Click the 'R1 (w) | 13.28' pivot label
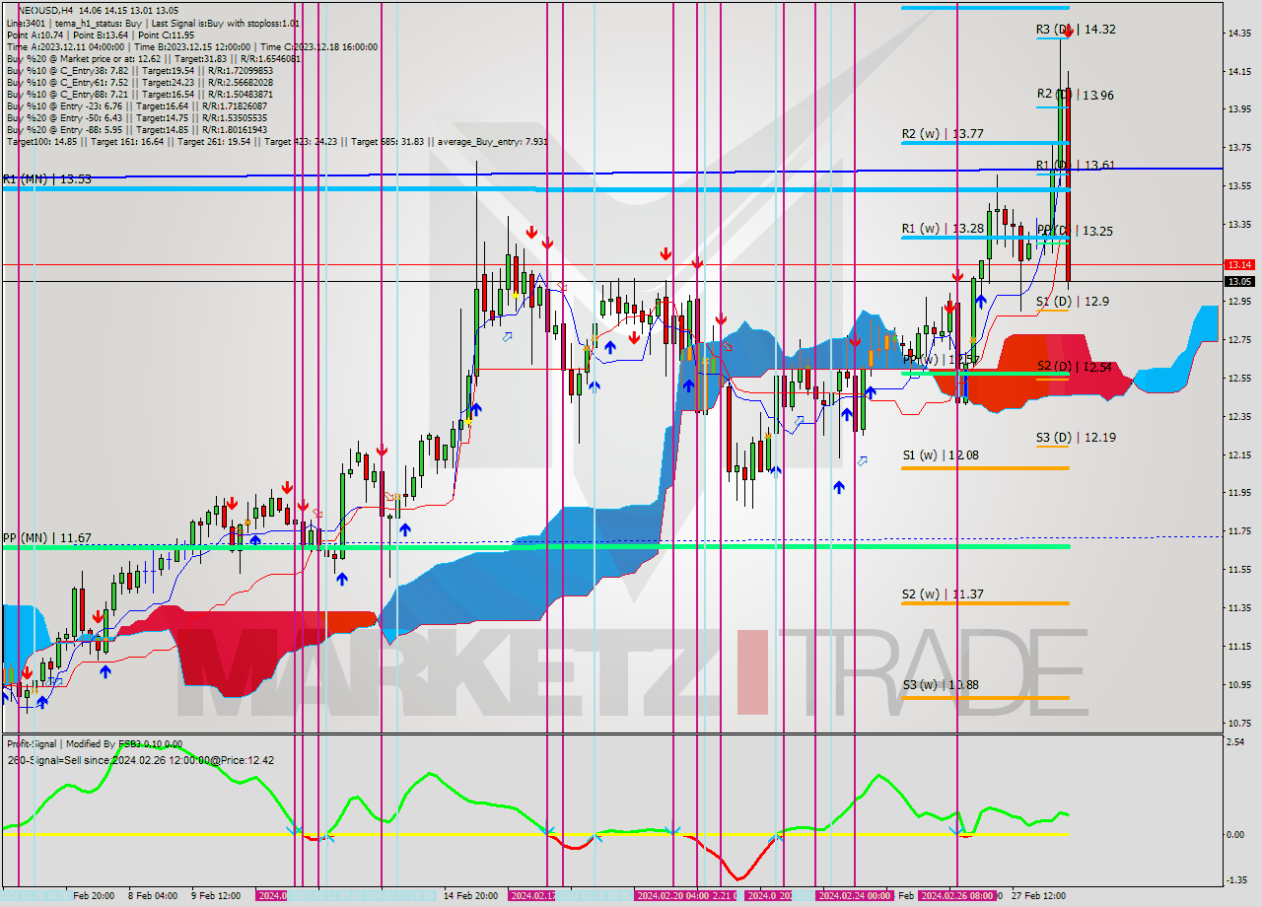Image resolution: width=1262 pixels, height=907 pixels. 943,229
